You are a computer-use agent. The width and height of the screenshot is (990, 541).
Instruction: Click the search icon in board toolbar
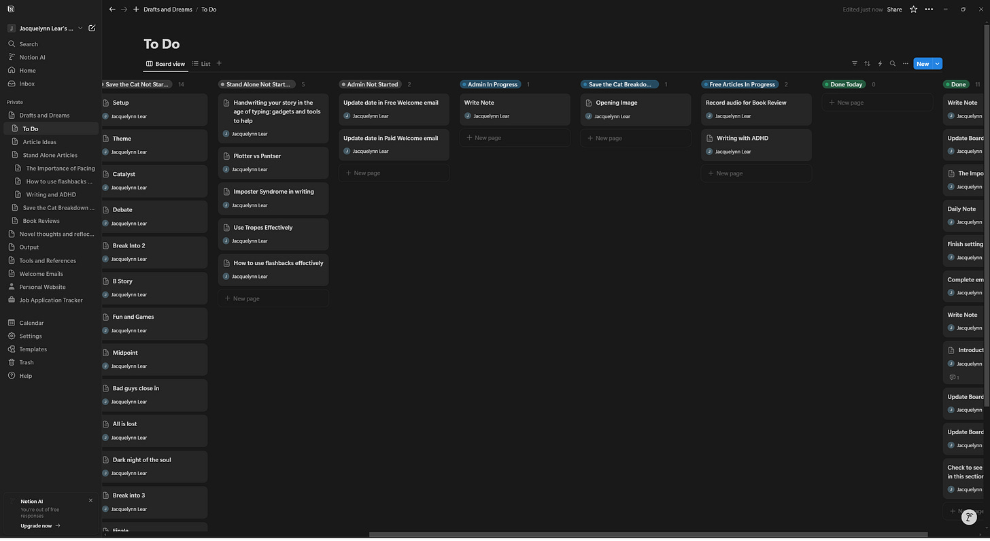pos(893,64)
